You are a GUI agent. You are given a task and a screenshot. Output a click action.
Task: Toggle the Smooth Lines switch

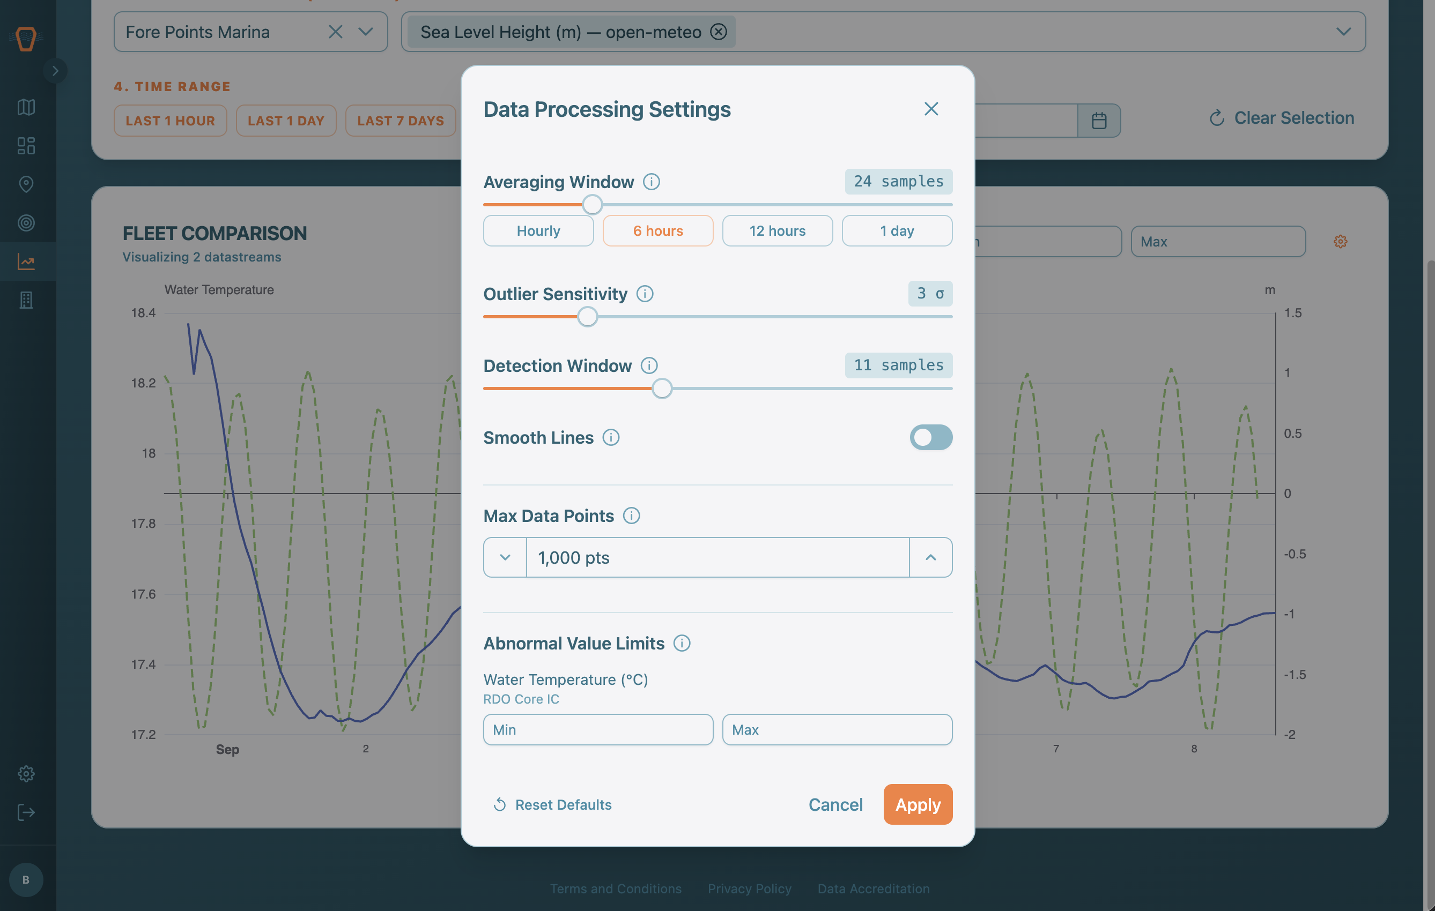931,438
